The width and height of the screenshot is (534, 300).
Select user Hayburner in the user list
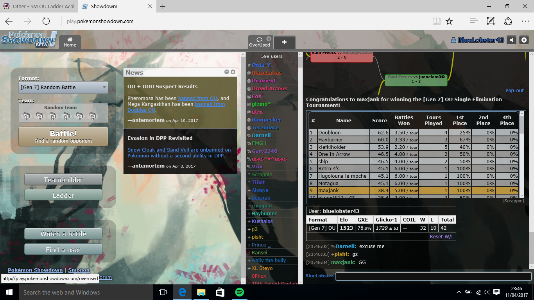(264, 214)
